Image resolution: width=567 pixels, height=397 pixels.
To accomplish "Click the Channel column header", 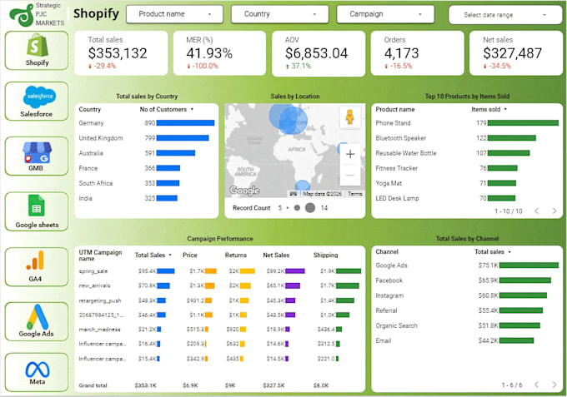I will coord(387,251).
